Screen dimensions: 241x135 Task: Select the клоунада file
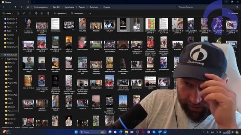click(x=110, y=82)
